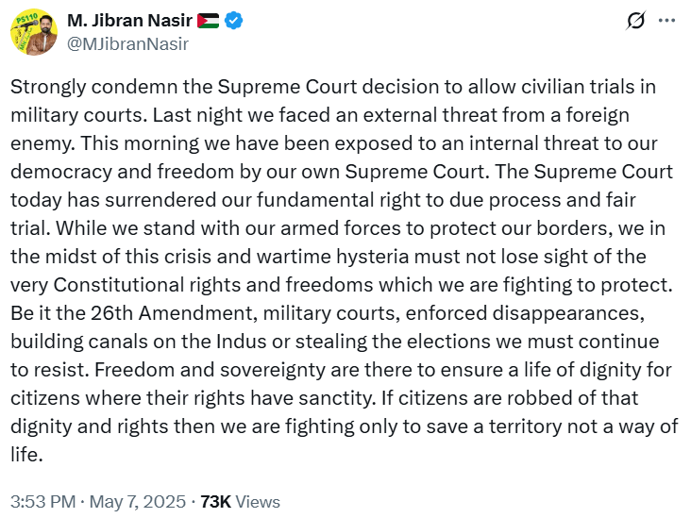691x518 pixels.
Task: Open the tweet's more options ellipsis
Action: pos(666,22)
